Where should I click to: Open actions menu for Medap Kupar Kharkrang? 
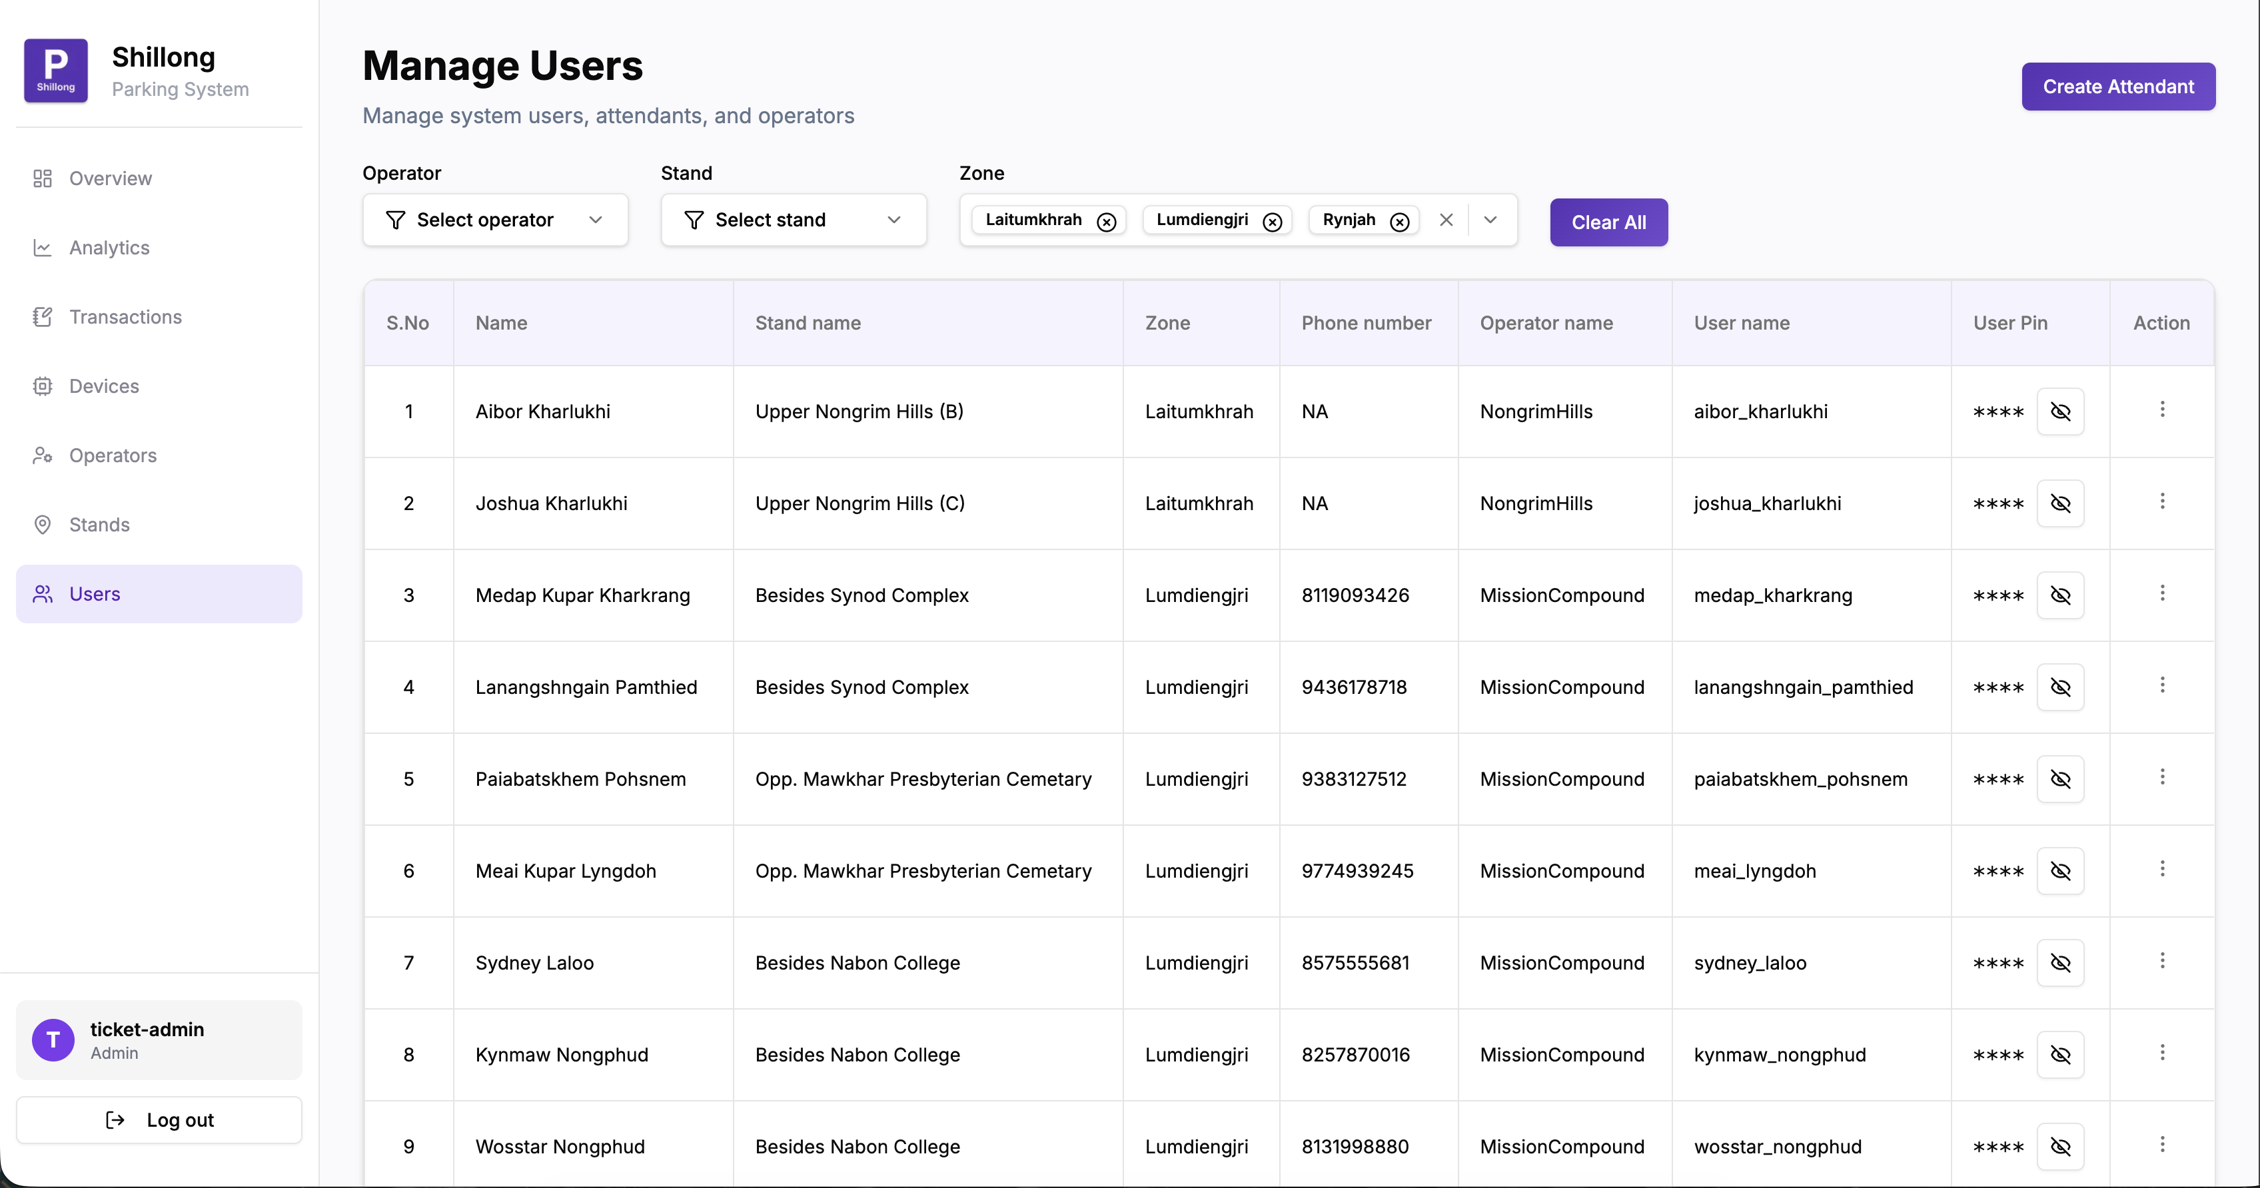click(x=2162, y=593)
